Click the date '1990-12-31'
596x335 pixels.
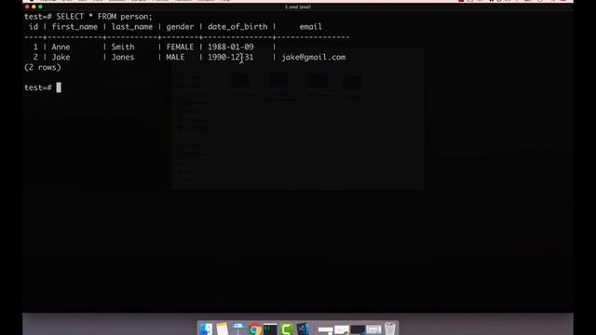click(231, 58)
